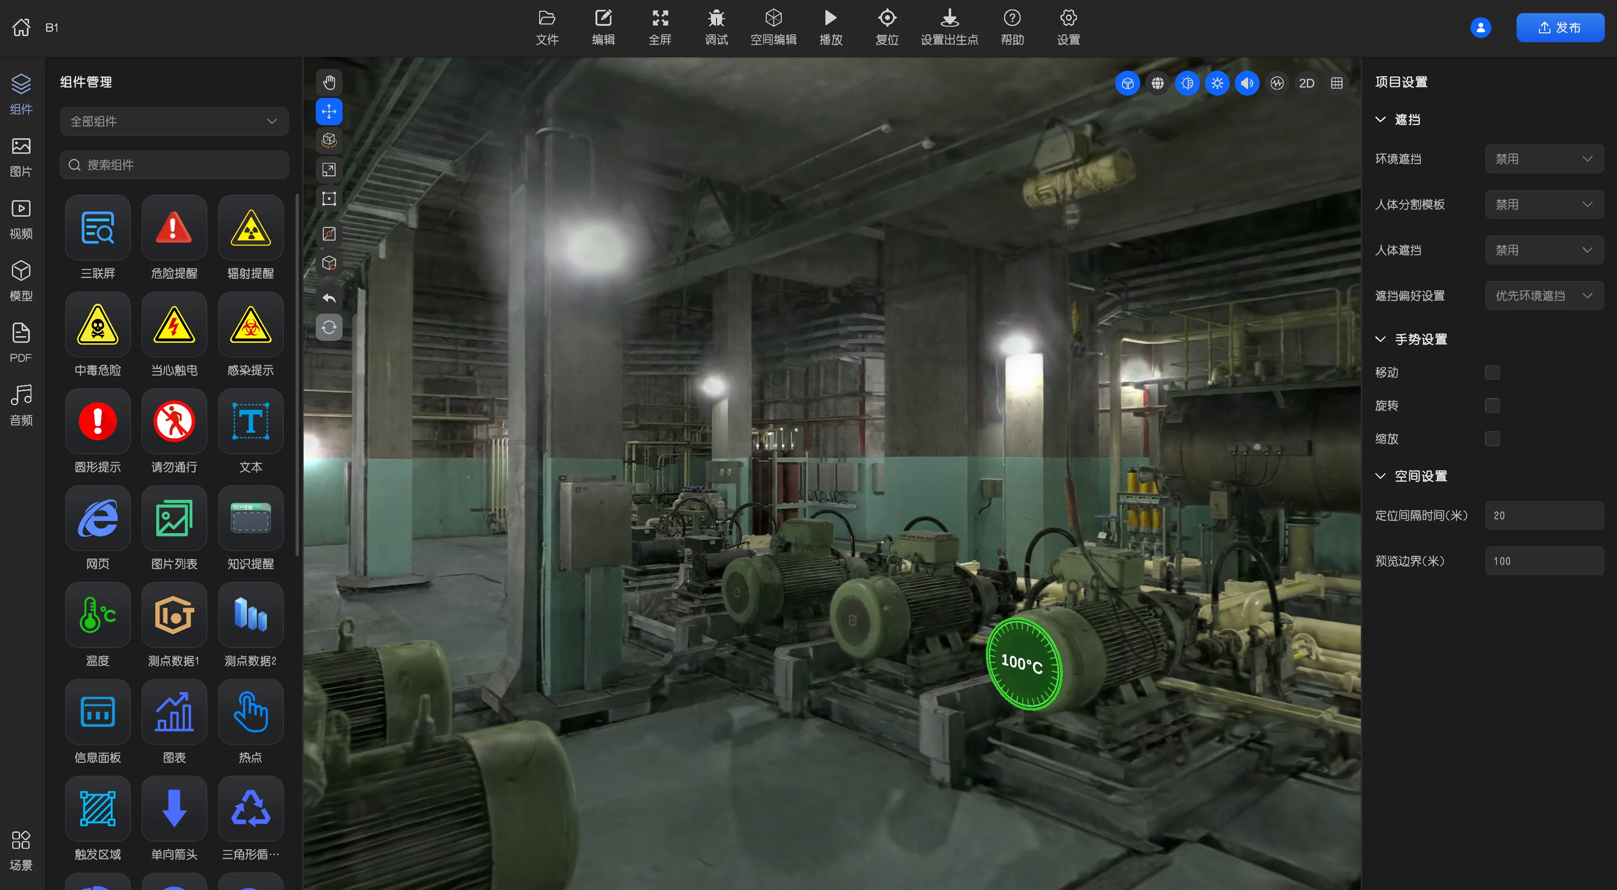The height and width of the screenshot is (890, 1617).
Task: Open the 遮挡偏好设置 dropdown
Action: (x=1544, y=296)
